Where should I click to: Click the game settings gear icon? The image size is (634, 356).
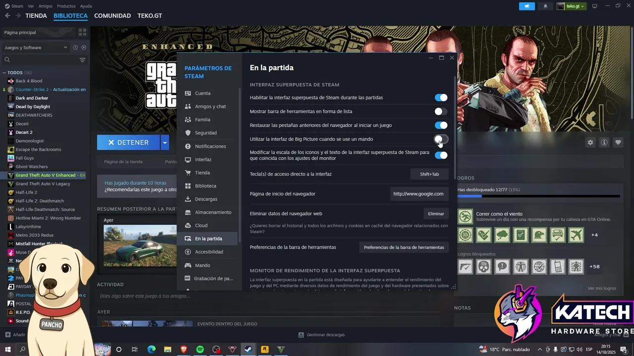590,142
